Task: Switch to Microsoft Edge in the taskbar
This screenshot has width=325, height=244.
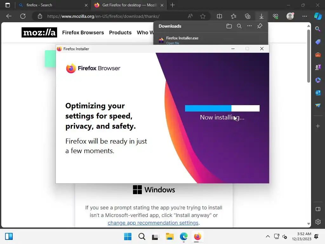Action: point(184,236)
